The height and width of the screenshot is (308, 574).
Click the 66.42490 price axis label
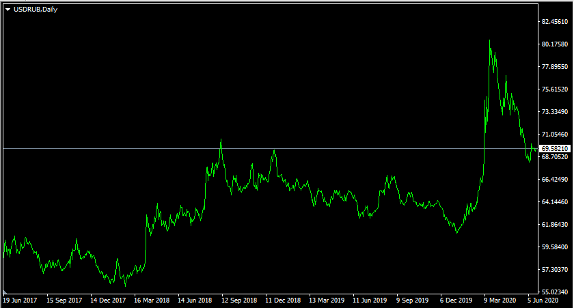click(x=555, y=179)
